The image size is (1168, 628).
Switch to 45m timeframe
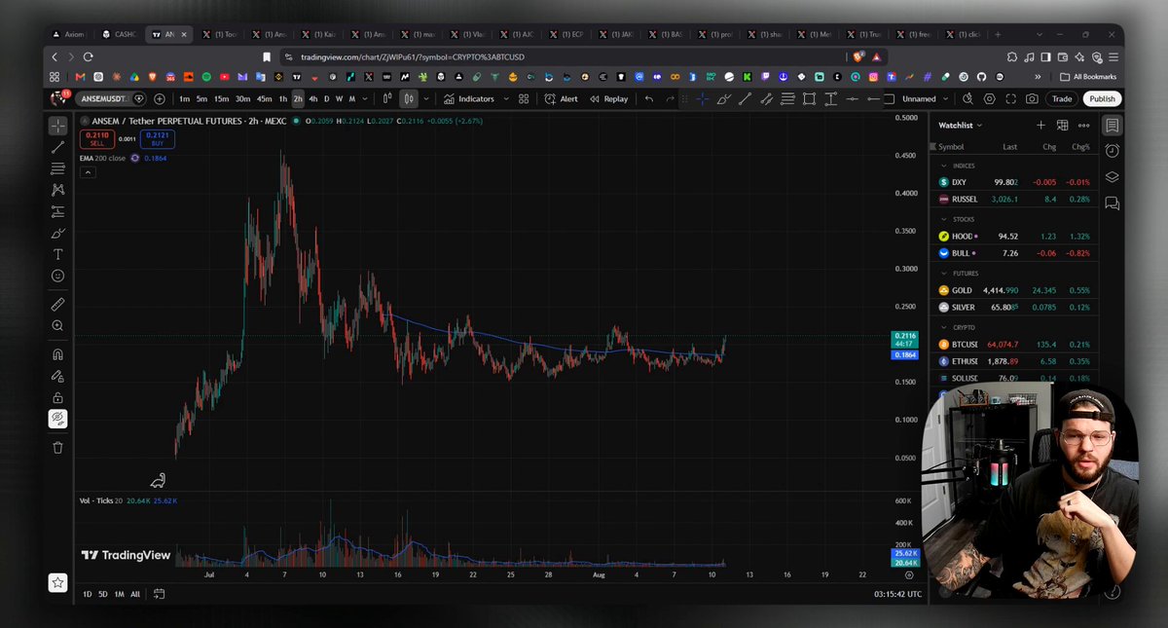point(264,98)
